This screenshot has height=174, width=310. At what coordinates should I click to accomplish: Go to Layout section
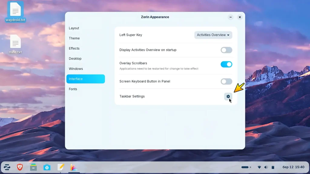click(x=86, y=28)
